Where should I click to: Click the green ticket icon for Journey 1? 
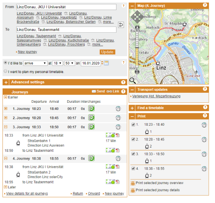coord(91,108)
